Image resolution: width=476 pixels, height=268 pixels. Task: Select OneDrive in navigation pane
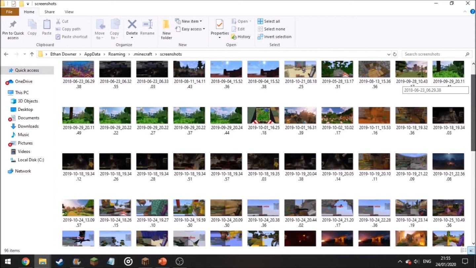tap(23, 81)
